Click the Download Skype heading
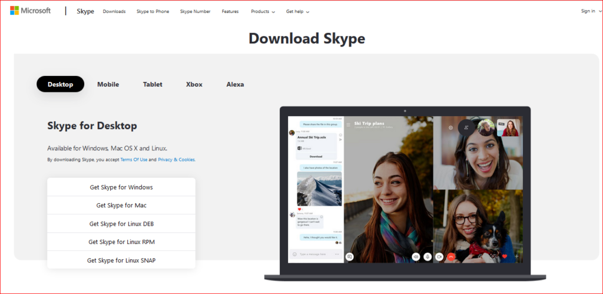The image size is (603, 294). click(307, 38)
